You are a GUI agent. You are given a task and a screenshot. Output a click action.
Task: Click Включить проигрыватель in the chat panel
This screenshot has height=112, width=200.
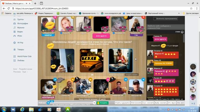[165, 19]
